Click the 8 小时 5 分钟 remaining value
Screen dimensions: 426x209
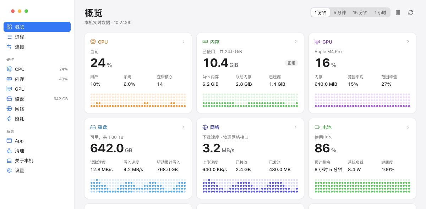point(328,170)
